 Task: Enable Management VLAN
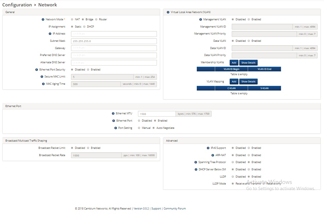coord(249,19)
